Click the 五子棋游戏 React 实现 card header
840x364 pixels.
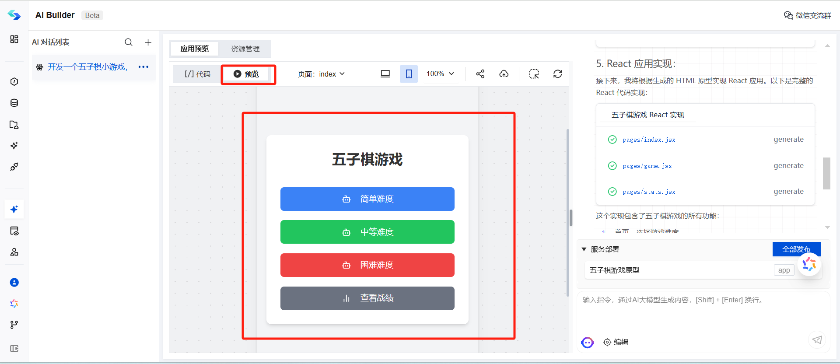coord(705,115)
